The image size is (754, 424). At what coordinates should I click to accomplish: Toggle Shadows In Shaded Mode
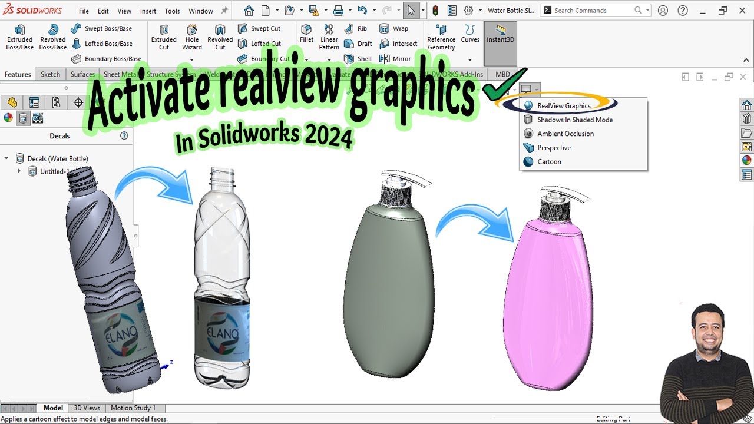(568, 120)
